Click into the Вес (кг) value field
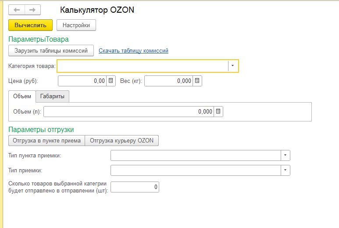Viewport: 339px width, 228px height. pyautogui.click(x=169, y=81)
